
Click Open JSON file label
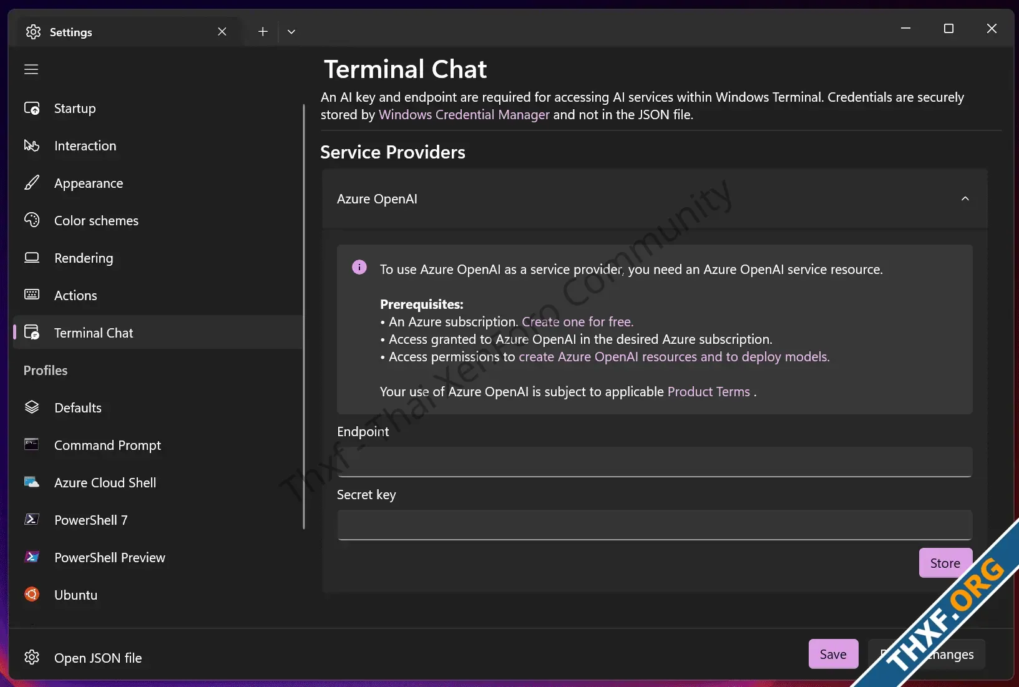(x=98, y=658)
